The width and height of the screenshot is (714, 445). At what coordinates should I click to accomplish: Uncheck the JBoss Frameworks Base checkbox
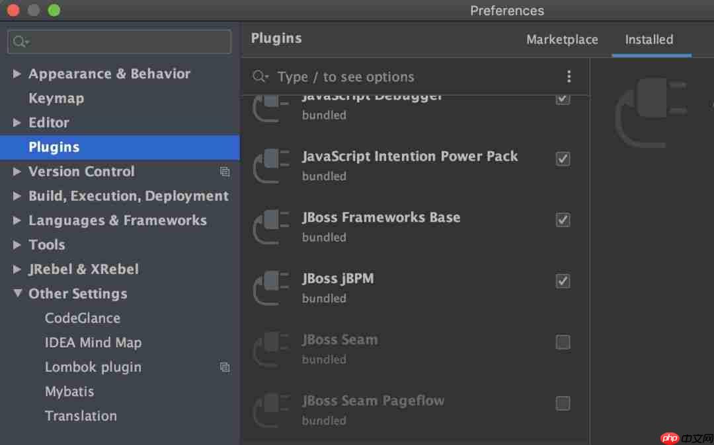563,220
